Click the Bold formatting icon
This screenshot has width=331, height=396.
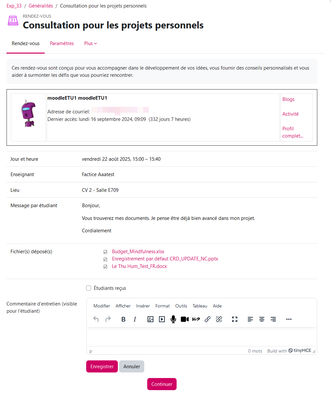click(123, 319)
